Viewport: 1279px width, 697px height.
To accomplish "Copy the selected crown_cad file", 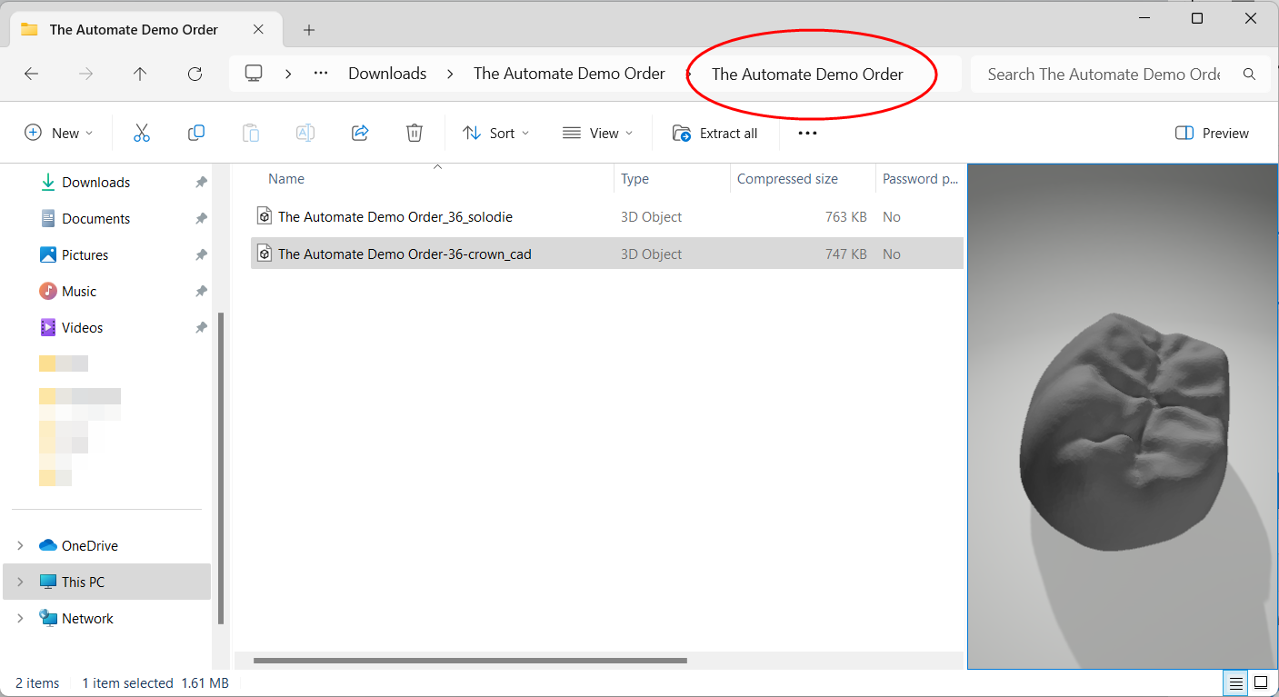I will coord(195,133).
